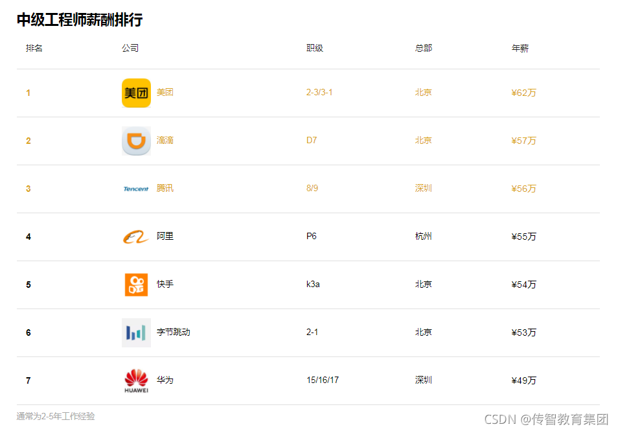Screen dimensions: 618x431
Task: Click the 排名 column header
Action: (34, 47)
